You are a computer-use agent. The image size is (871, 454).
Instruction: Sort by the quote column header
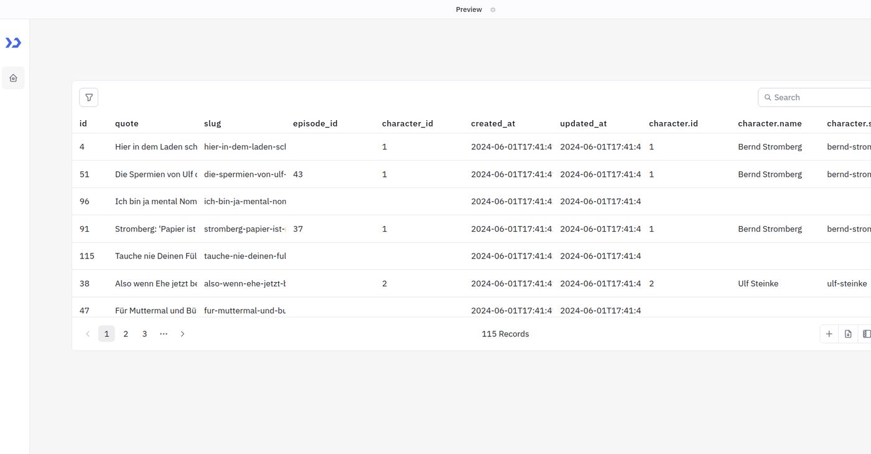tap(127, 123)
